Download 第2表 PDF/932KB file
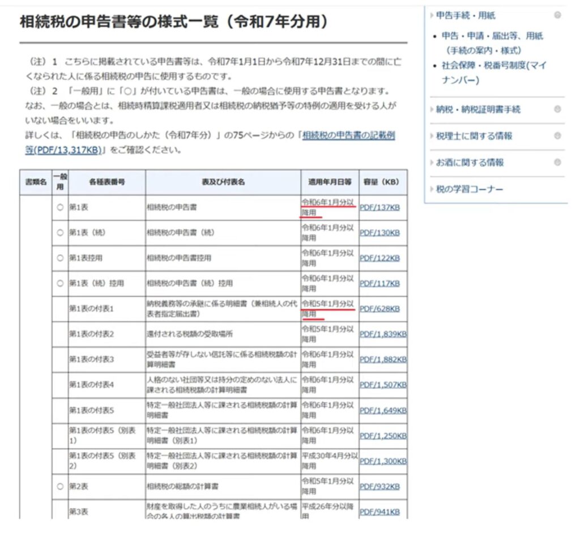This screenshot has width=580, height=536. pyautogui.click(x=379, y=486)
